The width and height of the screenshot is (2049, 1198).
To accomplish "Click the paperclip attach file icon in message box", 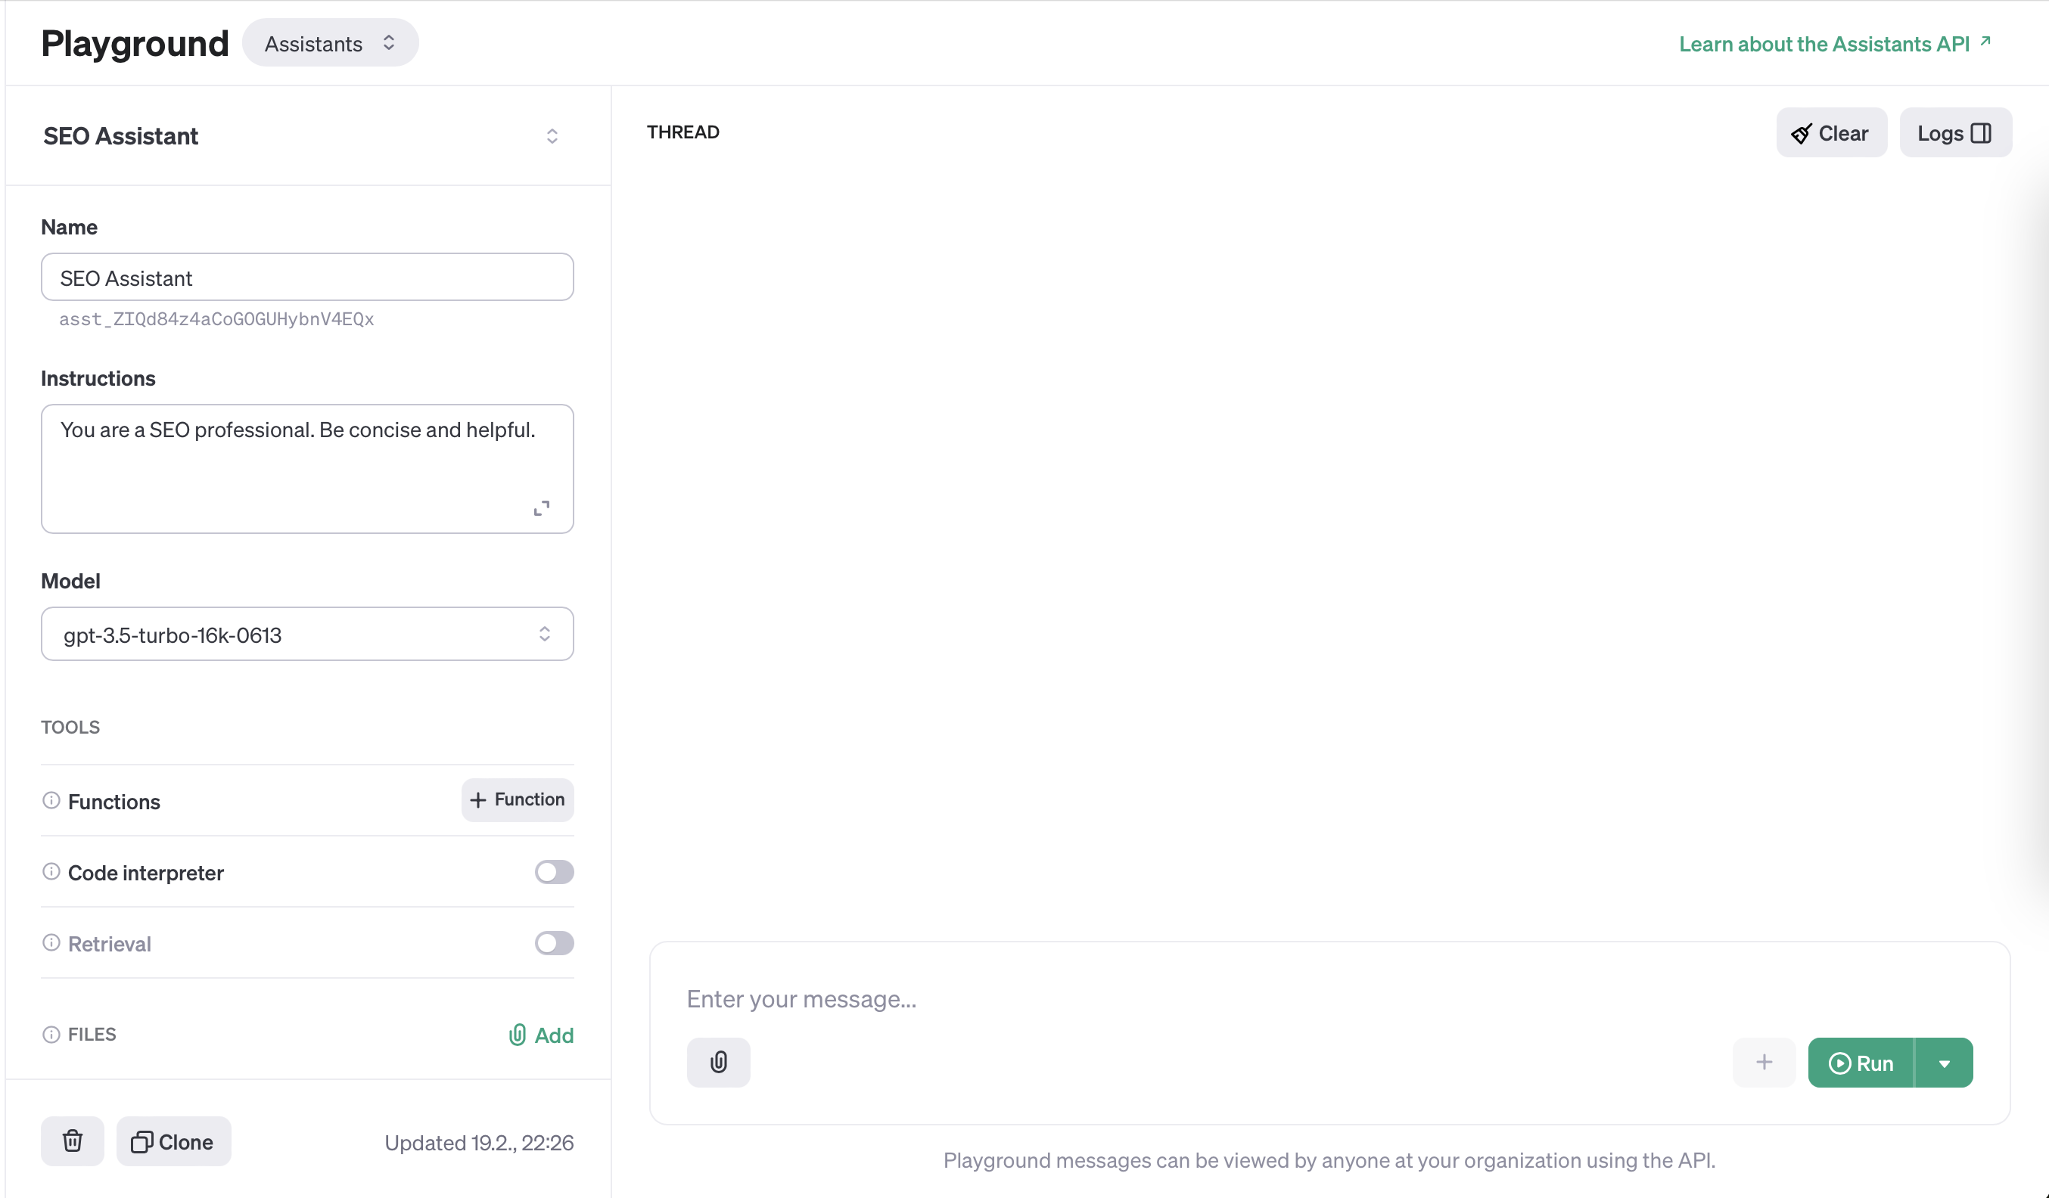I will [x=718, y=1063].
